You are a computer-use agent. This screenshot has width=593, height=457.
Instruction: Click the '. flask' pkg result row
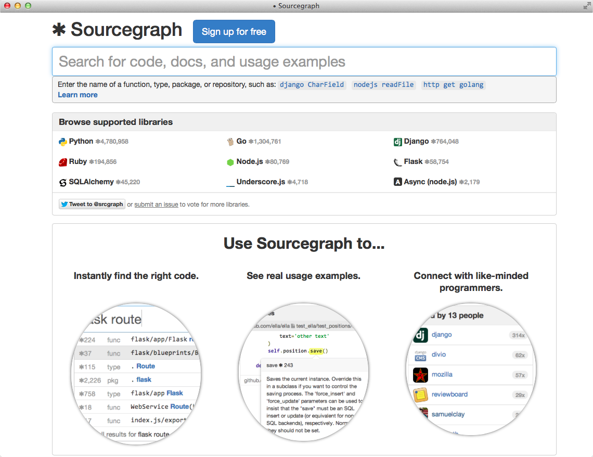(x=137, y=380)
